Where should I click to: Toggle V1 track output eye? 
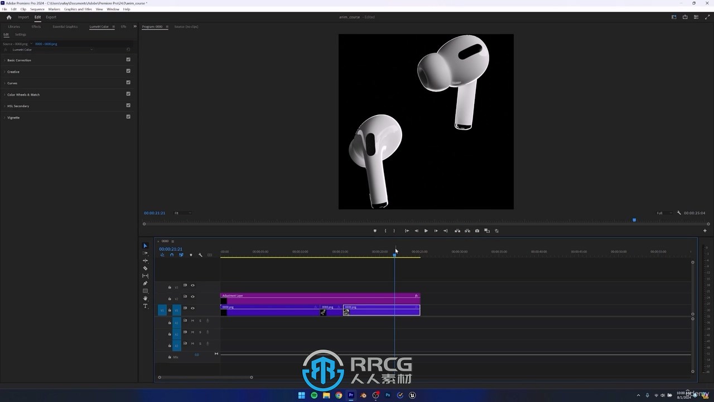click(192, 308)
